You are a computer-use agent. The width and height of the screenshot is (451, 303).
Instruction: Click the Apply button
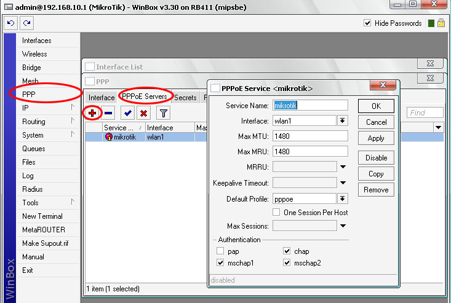[x=376, y=138]
